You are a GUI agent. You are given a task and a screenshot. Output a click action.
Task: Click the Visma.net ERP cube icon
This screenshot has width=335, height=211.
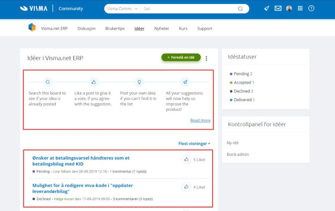click(32, 28)
